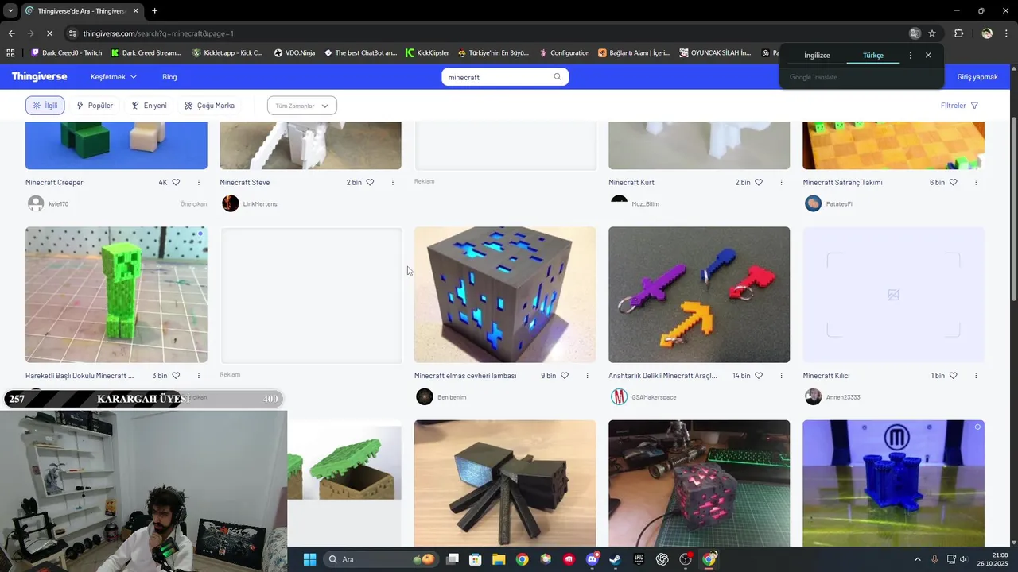Switch translation to İngilizce
The width and height of the screenshot is (1018, 572).
pyautogui.click(x=817, y=56)
